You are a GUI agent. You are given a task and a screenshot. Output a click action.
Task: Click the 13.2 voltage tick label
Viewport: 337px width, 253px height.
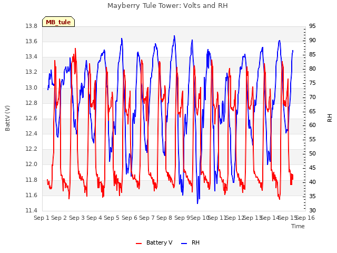point(32,72)
